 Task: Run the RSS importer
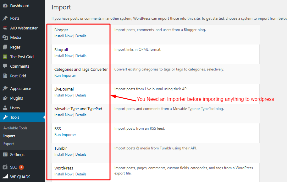tap(65, 135)
